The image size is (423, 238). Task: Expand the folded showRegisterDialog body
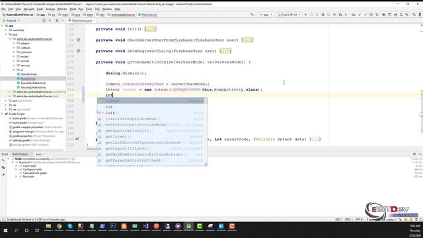pos(225,51)
